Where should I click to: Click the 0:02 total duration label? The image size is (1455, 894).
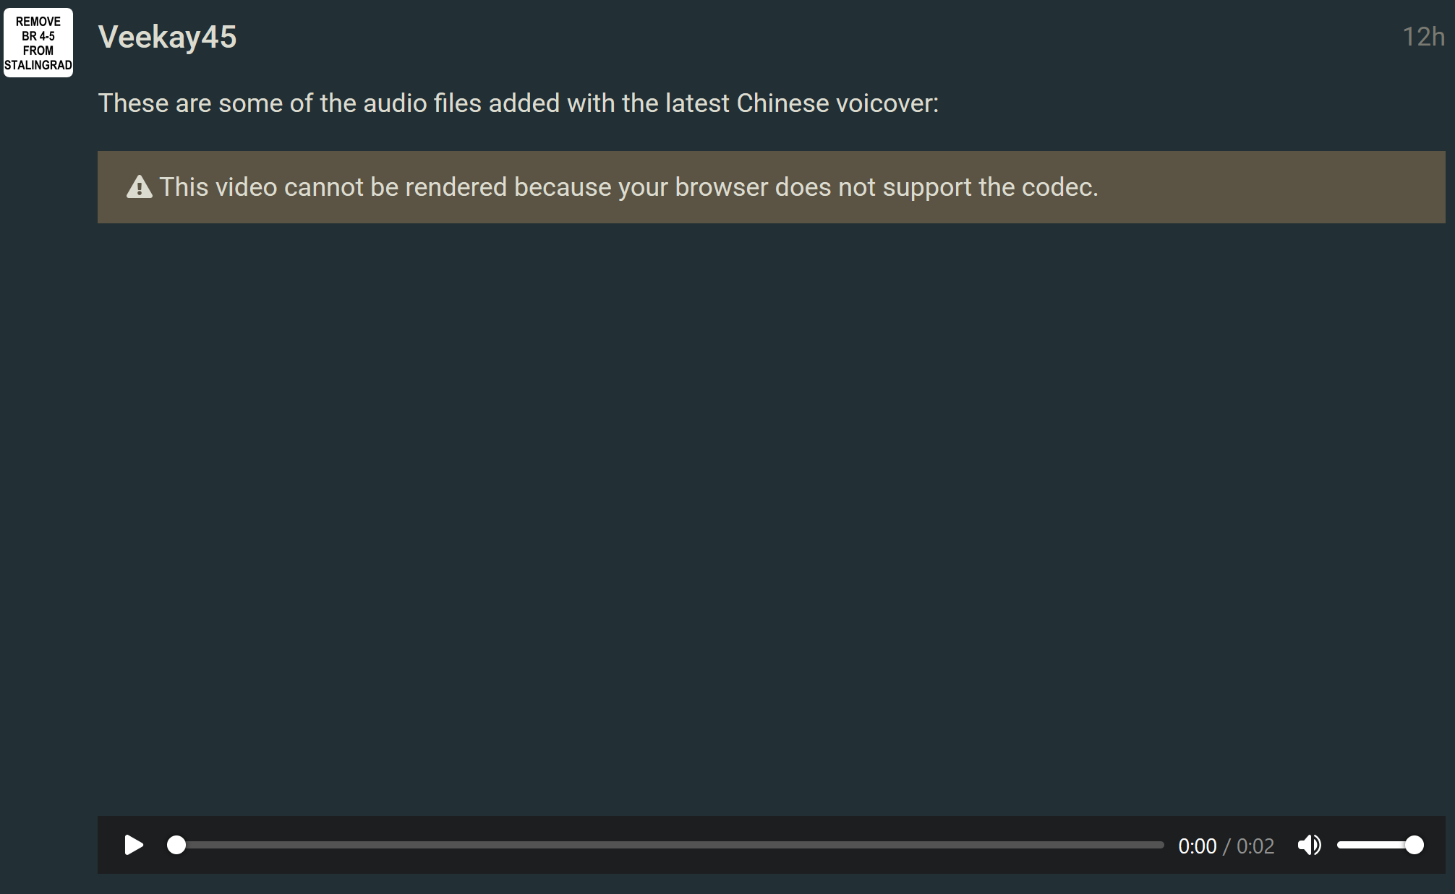tap(1255, 846)
